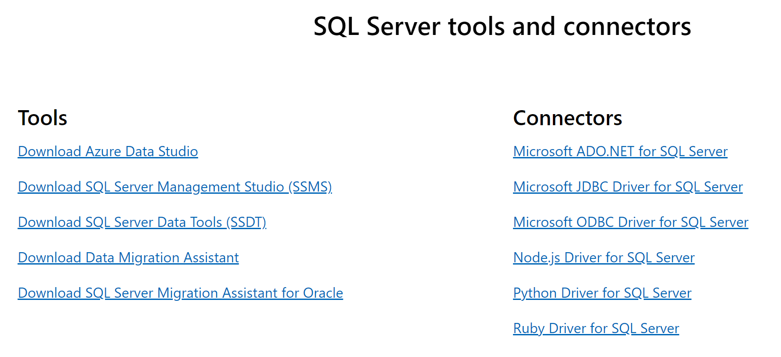This screenshot has width=781, height=357.
Task: Pick the Ruby Driver connector
Action: coord(596,329)
